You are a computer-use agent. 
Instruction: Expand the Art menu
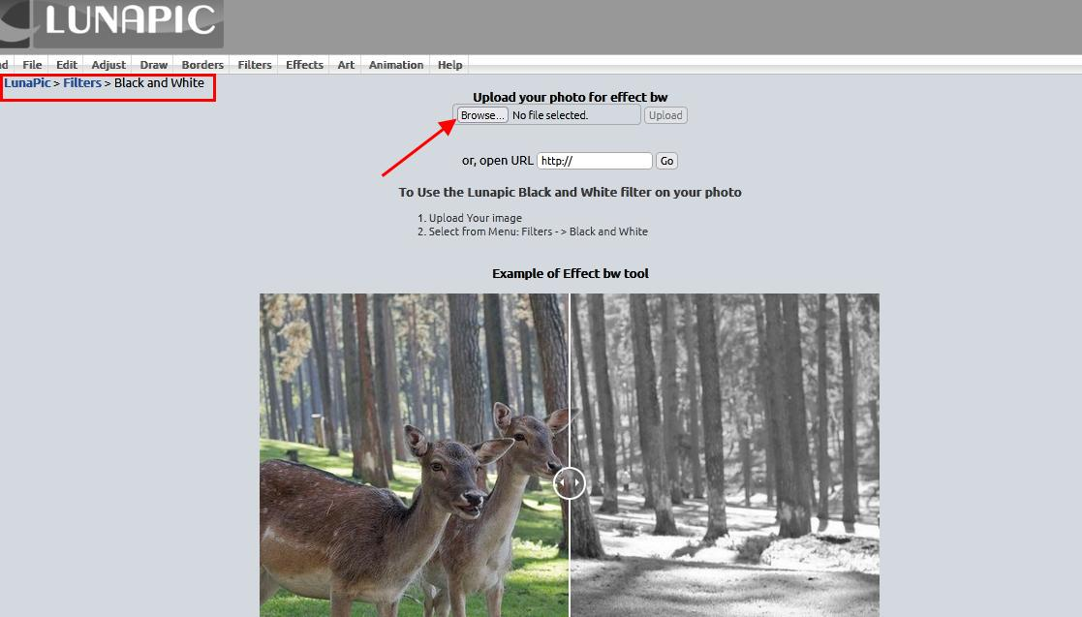346,65
